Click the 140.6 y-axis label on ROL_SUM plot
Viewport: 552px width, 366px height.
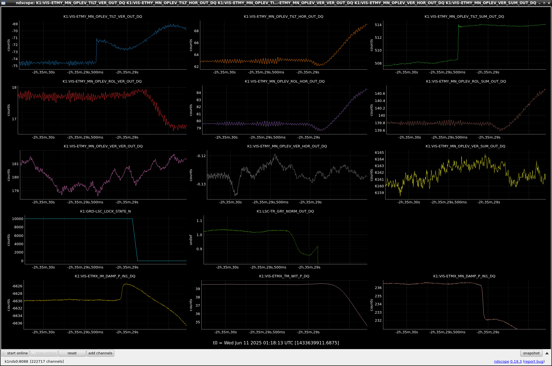point(380,93)
